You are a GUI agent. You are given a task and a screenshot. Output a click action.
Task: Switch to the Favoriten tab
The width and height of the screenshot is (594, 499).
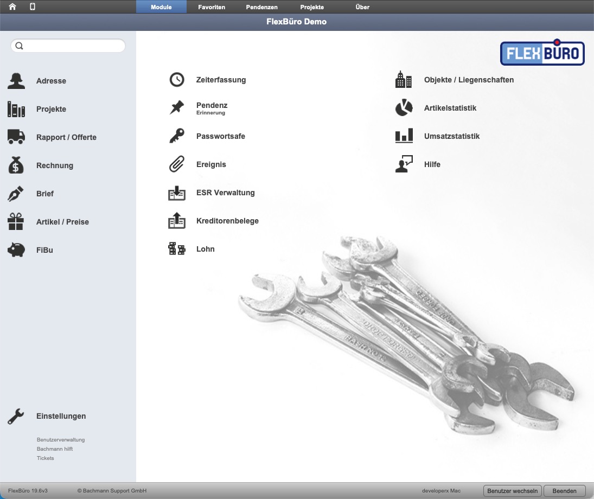[x=212, y=7]
